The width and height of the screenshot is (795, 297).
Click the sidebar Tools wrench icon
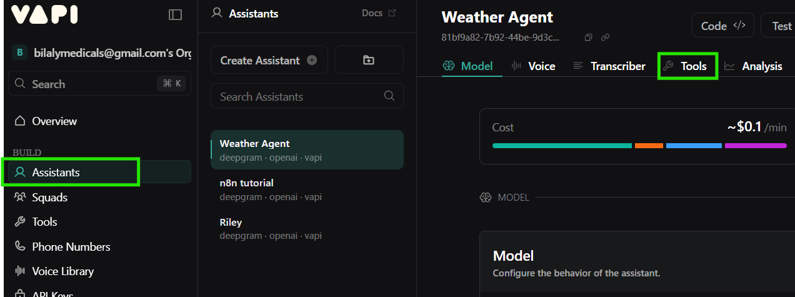(20, 221)
